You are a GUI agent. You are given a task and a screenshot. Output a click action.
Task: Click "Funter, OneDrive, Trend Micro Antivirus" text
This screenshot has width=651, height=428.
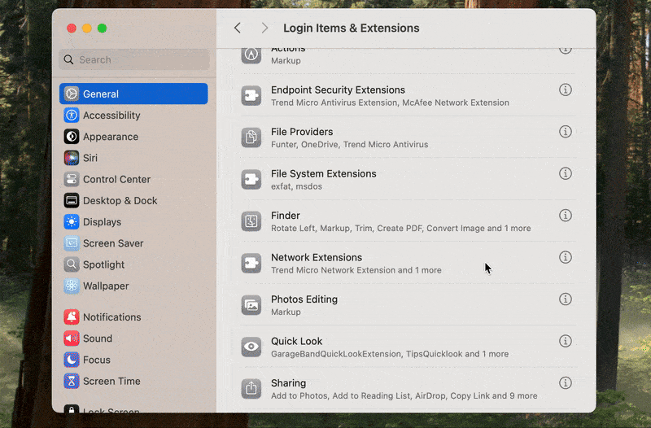(x=350, y=145)
